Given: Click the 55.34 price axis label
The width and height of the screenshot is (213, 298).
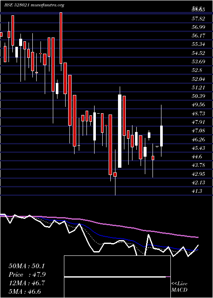Looking at the screenshot, I should click(x=199, y=44).
